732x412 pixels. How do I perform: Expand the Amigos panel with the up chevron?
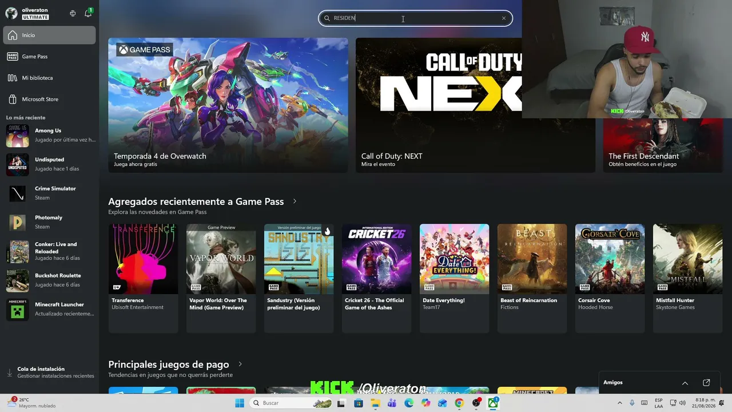[x=685, y=383]
